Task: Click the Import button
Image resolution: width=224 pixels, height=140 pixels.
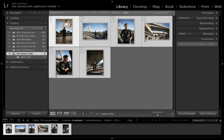Action: click(16, 113)
